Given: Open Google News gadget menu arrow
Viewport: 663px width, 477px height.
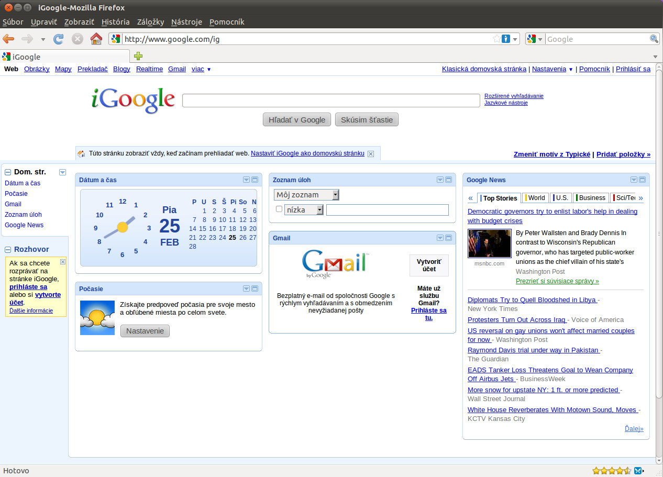Looking at the screenshot, I should pyautogui.click(x=634, y=180).
